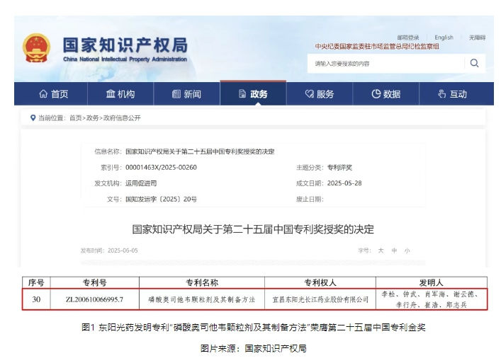The height and width of the screenshot is (363, 501).
Task: Click the date 2025-05-28
Action: tap(344, 183)
